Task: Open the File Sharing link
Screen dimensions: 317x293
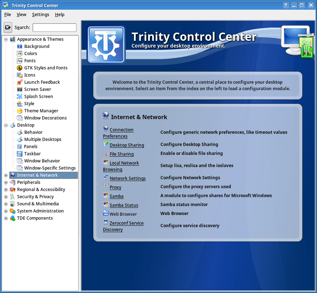Action: point(122,154)
